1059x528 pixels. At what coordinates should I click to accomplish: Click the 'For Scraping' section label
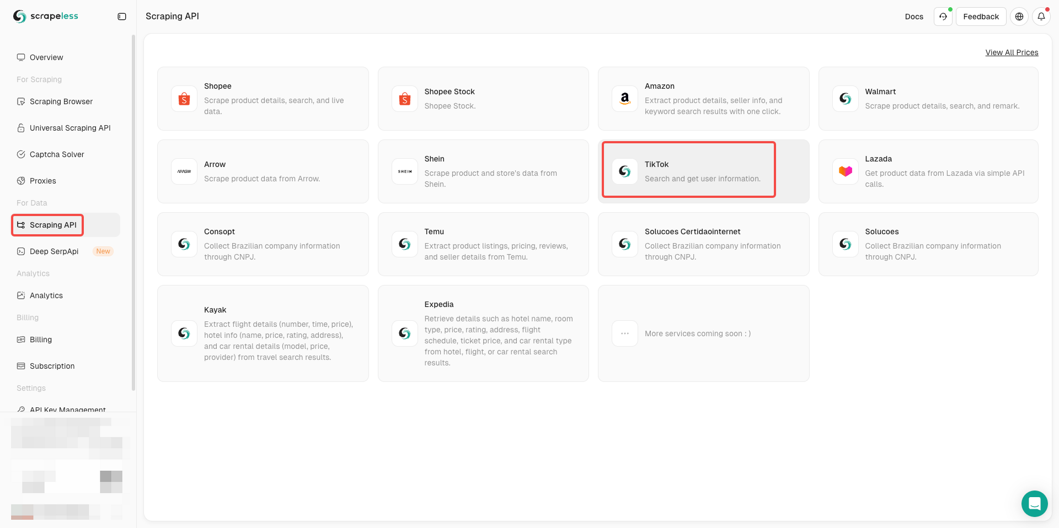pos(39,79)
